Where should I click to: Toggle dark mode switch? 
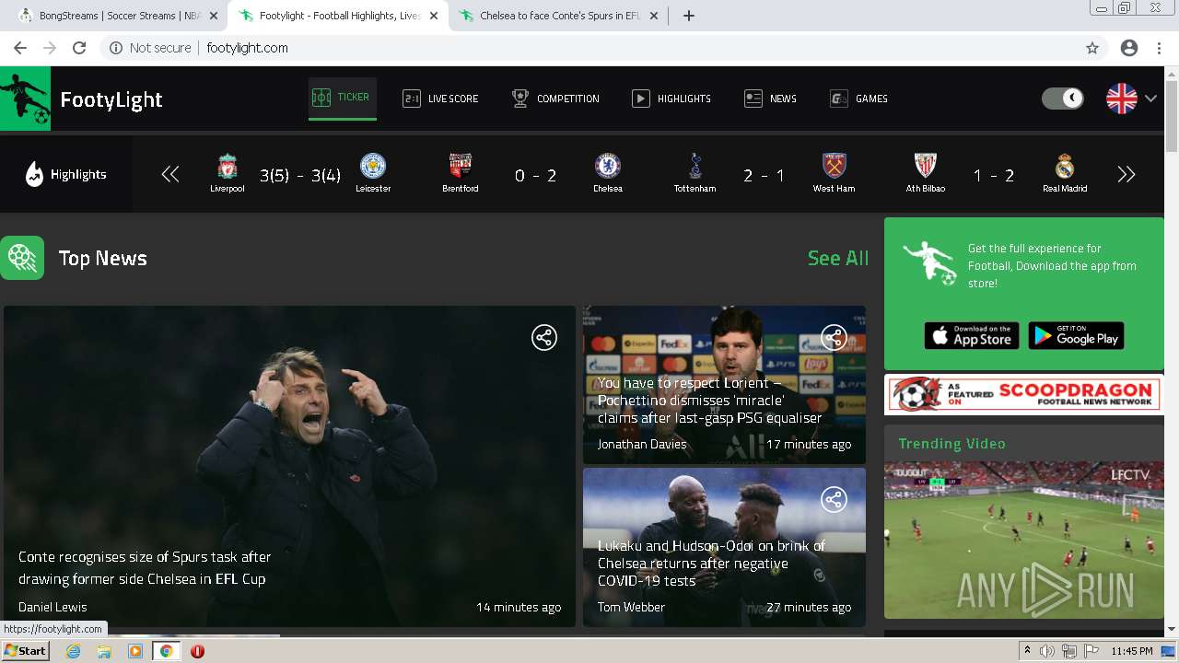point(1063,98)
